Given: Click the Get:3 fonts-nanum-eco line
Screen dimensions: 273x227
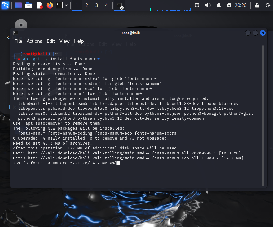Looking at the screenshot, I should pyautogui.click(x=128, y=158).
